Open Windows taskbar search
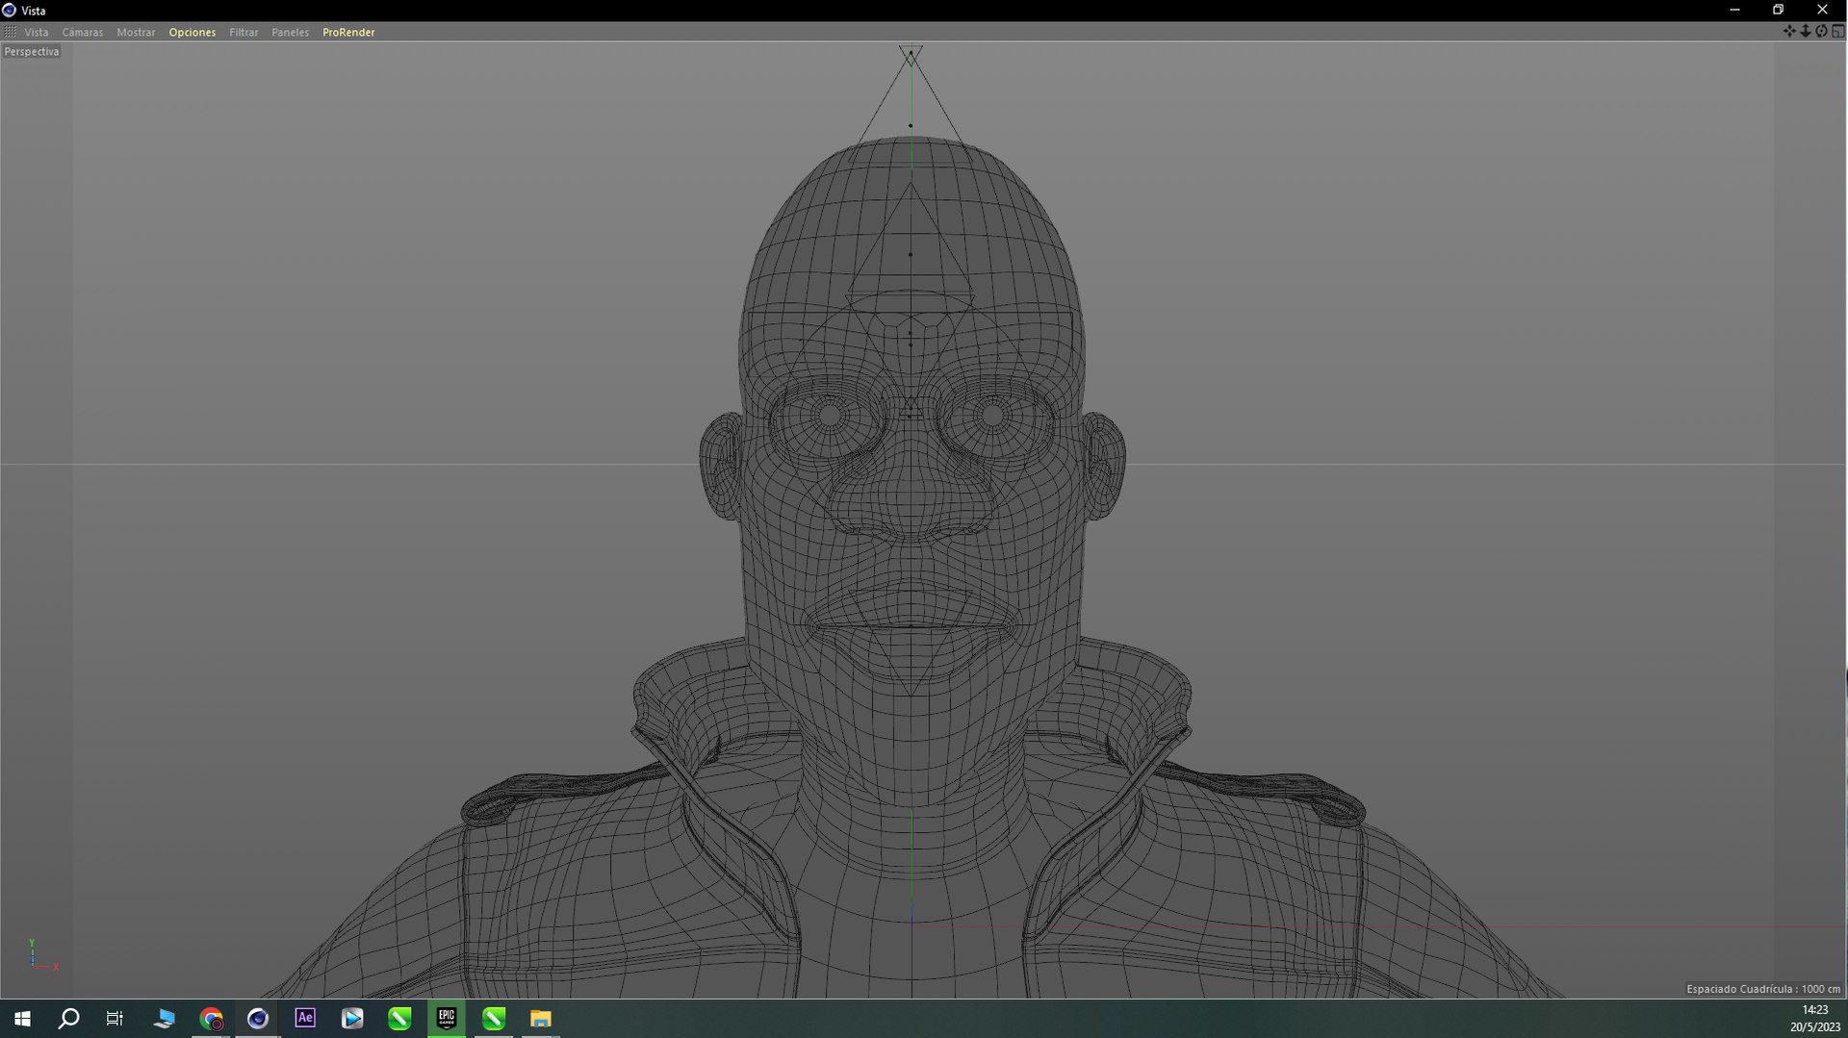The image size is (1848, 1038). 68,1019
